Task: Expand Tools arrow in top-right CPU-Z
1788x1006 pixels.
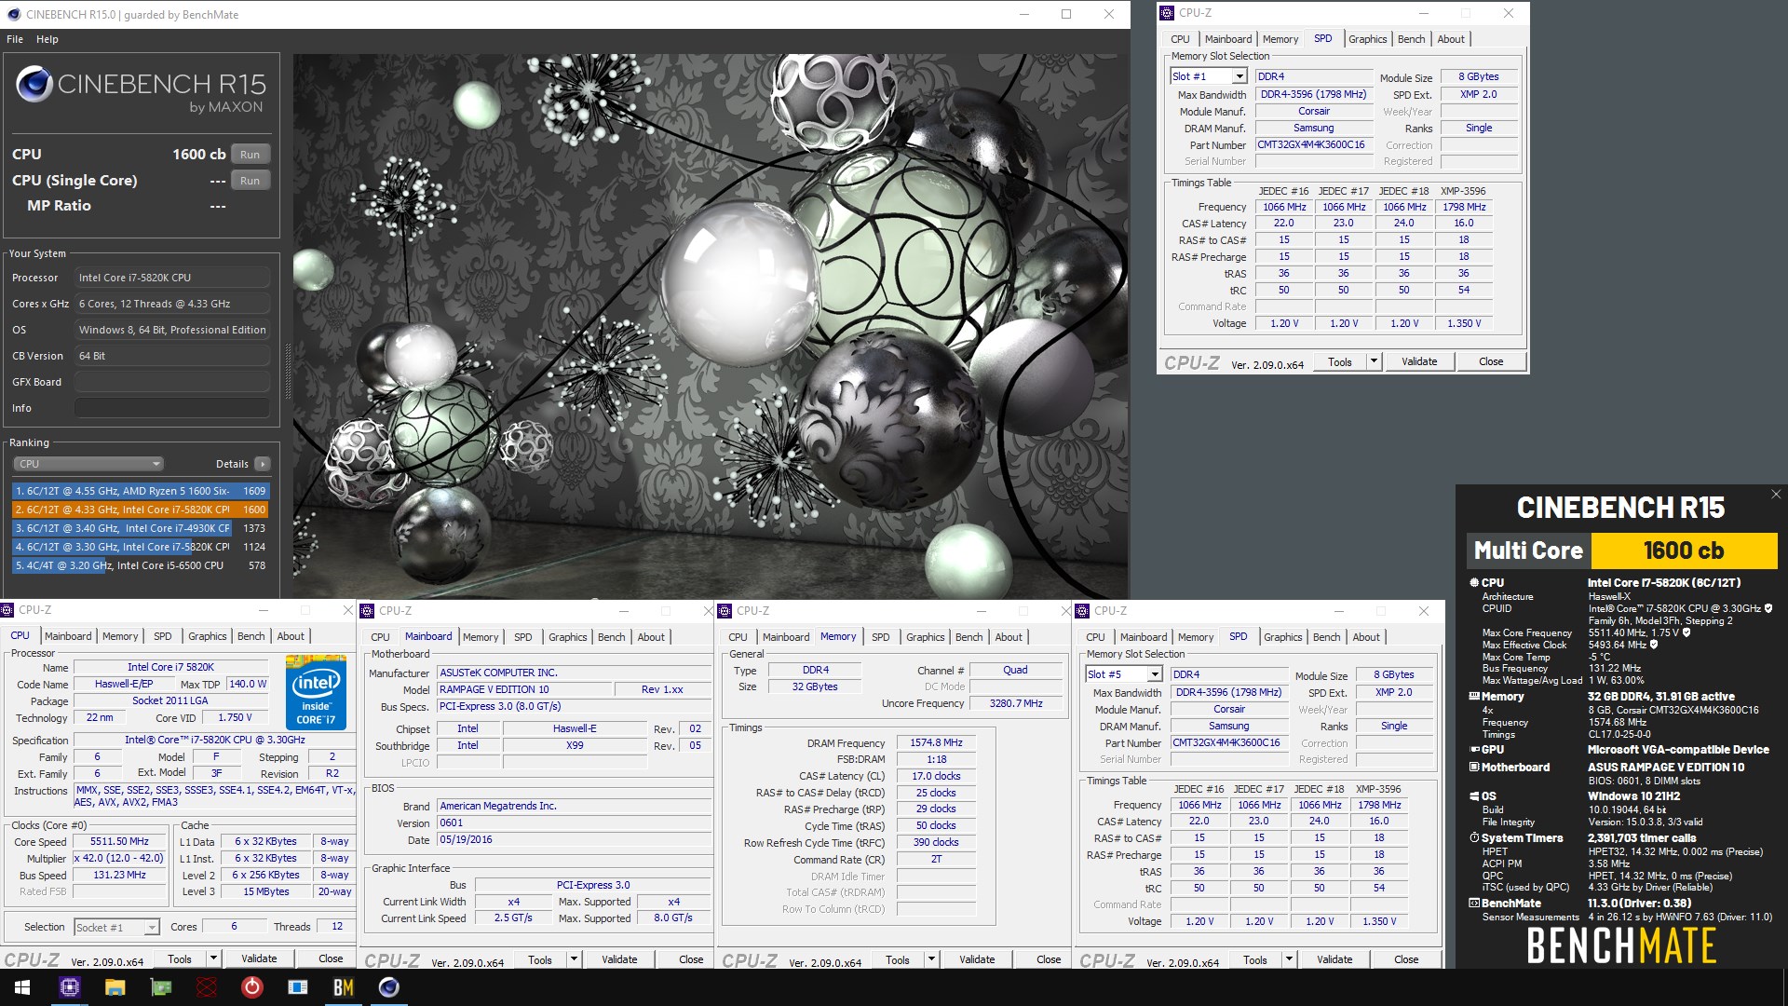Action: [x=1373, y=361]
